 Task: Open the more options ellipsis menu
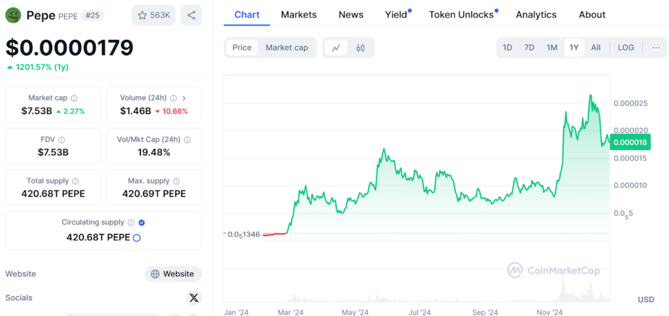[x=655, y=48]
